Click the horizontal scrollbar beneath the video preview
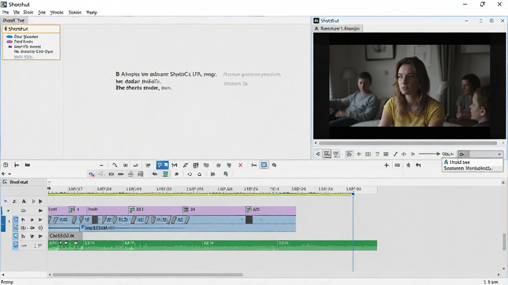 pos(408,142)
